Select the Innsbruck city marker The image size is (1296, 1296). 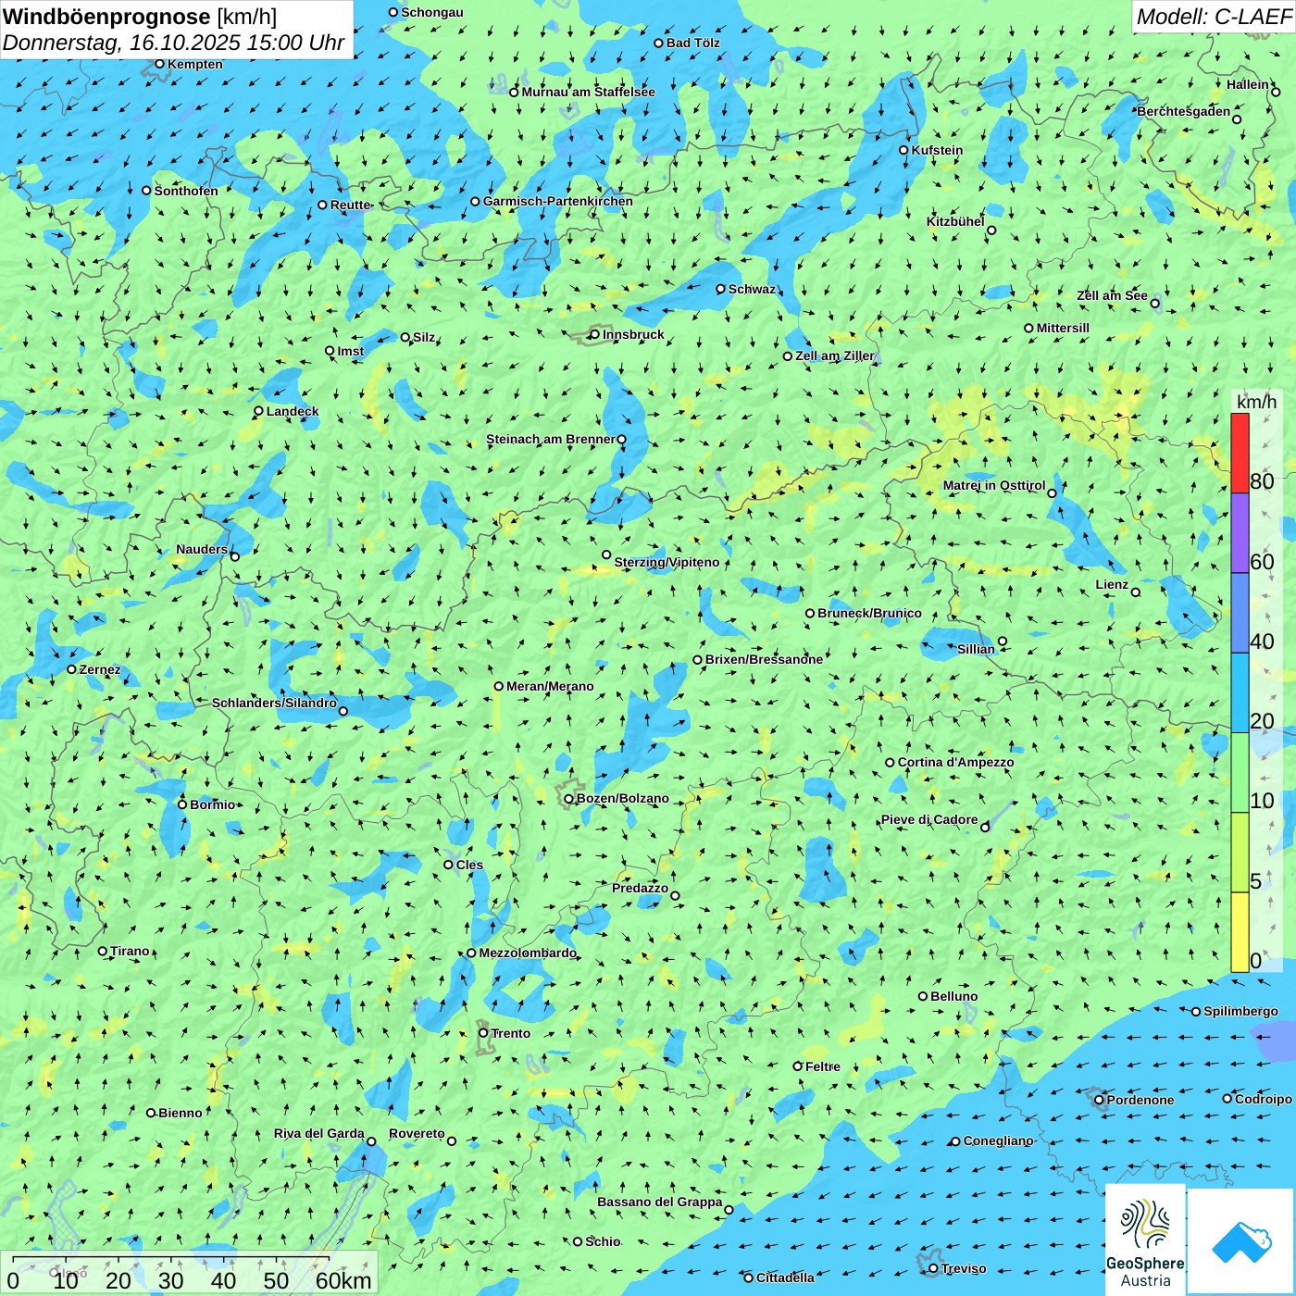[595, 335]
